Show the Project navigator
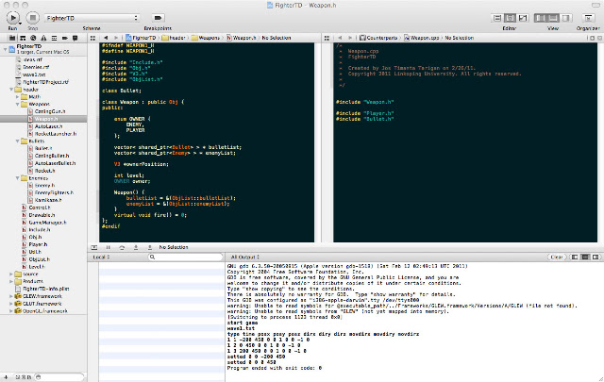604x382 pixels. pos(12,38)
